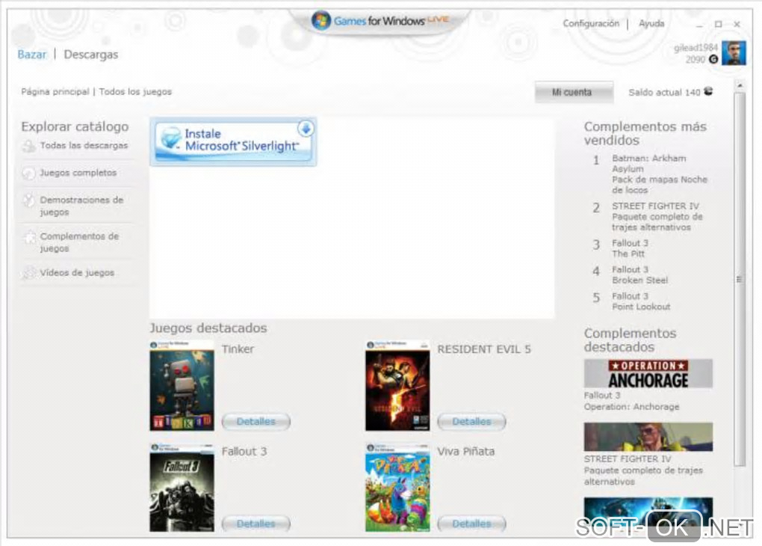Image resolution: width=762 pixels, height=546 pixels.
Task: Open the Demostraciones de juegos category
Action: tap(81, 206)
